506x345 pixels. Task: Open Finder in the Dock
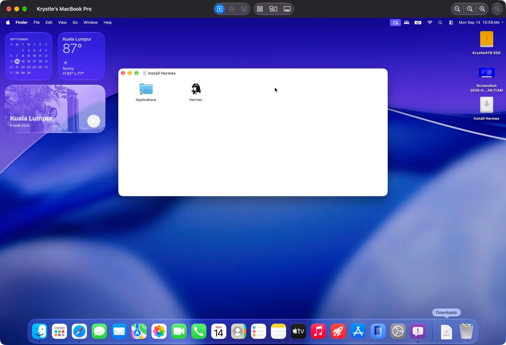pyautogui.click(x=40, y=331)
